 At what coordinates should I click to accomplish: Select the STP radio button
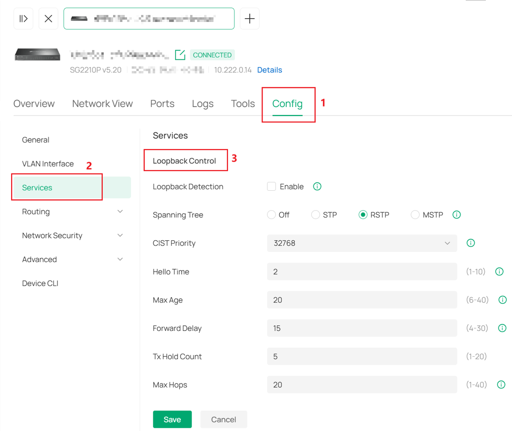315,215
